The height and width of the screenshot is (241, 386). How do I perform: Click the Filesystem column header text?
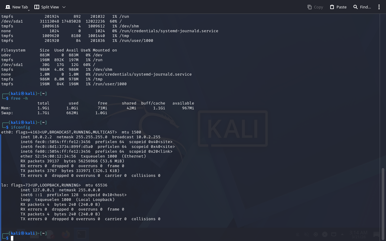click(13, 50)
